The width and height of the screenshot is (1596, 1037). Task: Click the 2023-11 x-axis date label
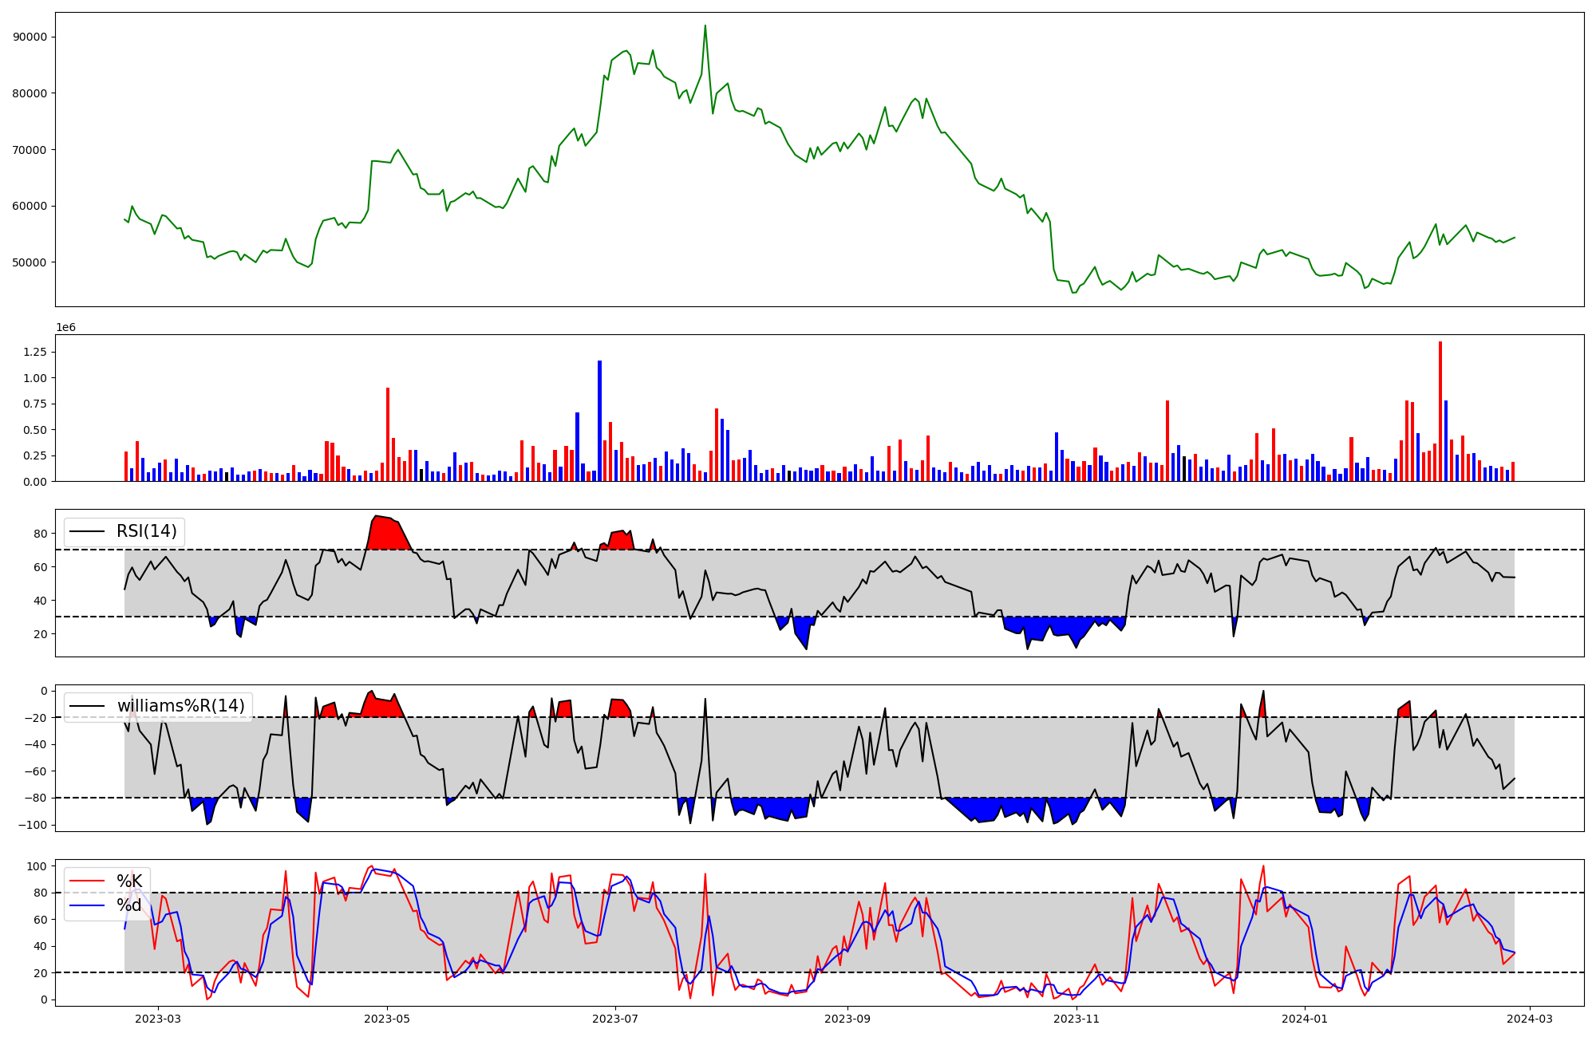click(x=1077, y=1018)
